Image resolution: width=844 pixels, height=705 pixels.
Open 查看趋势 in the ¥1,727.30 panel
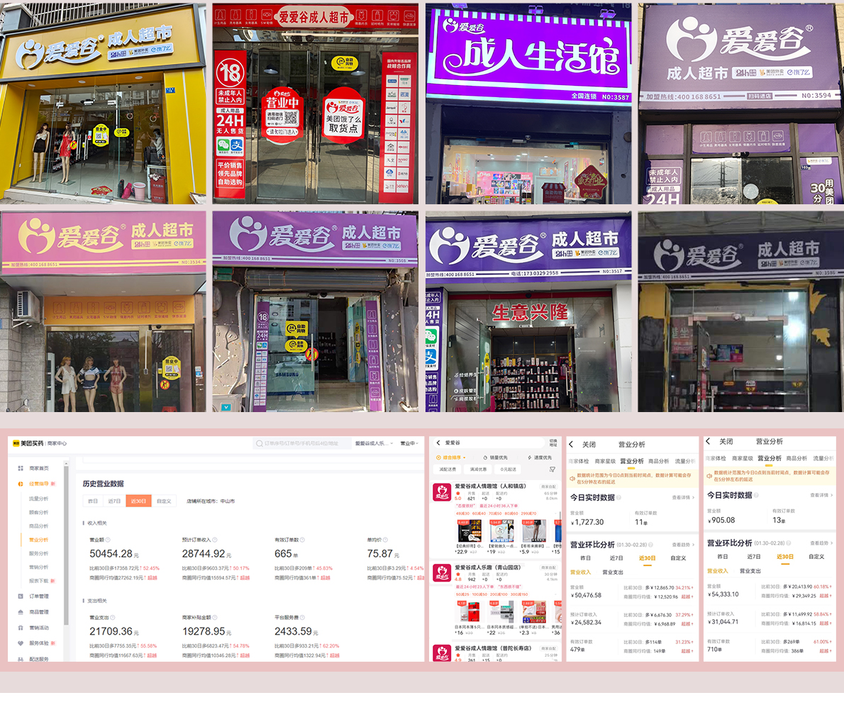click(x=683, y=545)
